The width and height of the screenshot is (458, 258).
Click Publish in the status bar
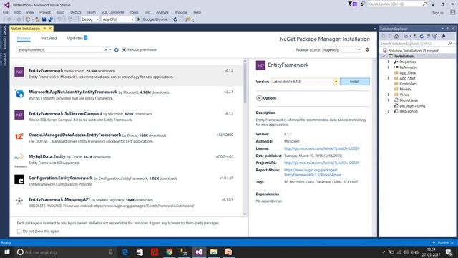444,243
